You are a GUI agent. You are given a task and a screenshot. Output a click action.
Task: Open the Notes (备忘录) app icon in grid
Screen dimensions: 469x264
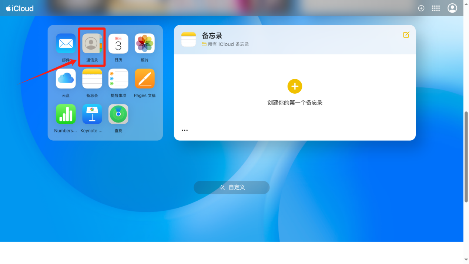(x=92, y=79)
